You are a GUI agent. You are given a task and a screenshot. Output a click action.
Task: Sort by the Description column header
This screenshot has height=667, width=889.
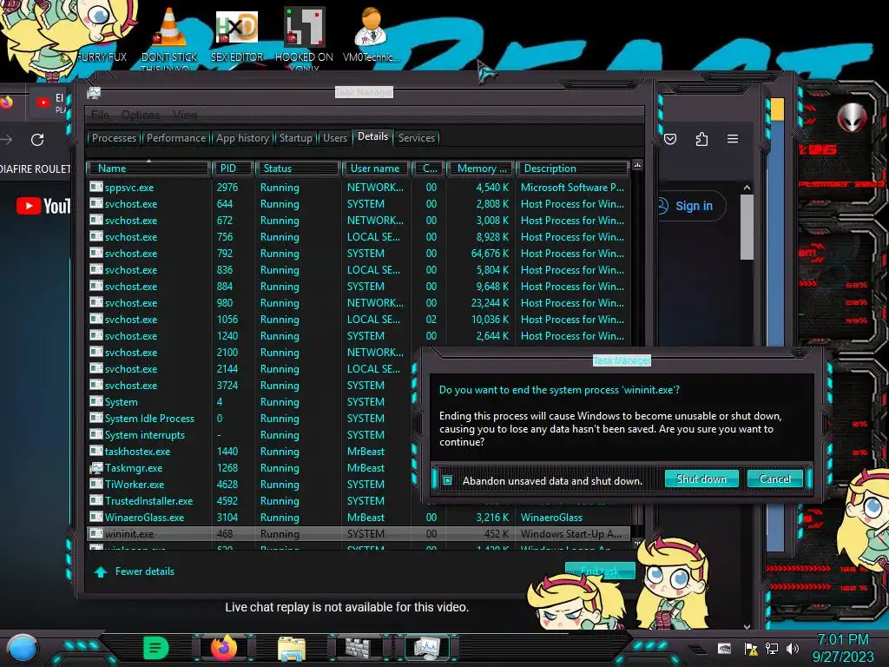(x=572, y=168)
